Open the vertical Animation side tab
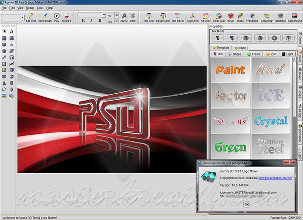The image size is (303, 220). 300,133
